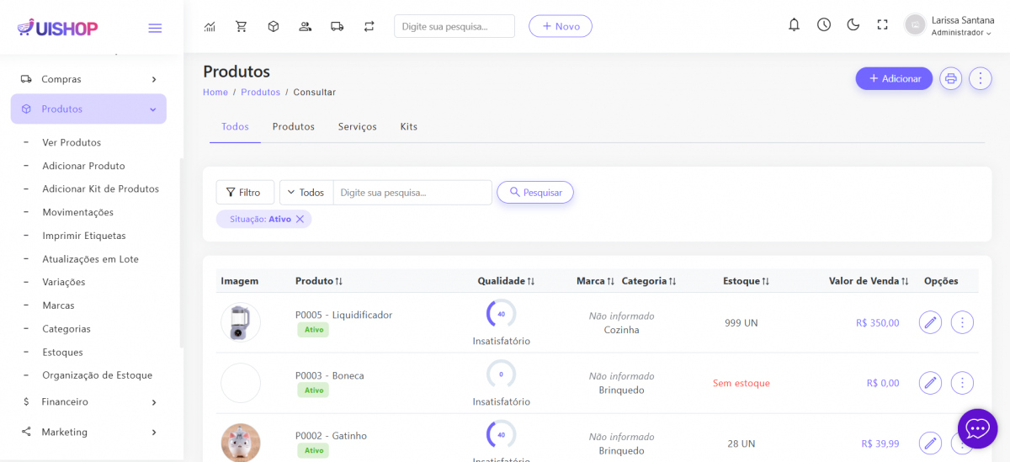The height and width of the screenshot is (462, 1010).
Task: Toggle fullscreen mode icon
Action: coord(882,25)
